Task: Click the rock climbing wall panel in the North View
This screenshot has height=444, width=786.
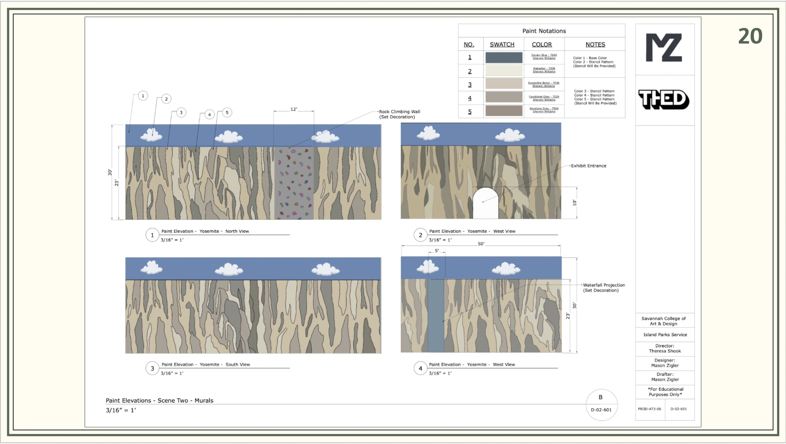Action: (x=294, y=184)
